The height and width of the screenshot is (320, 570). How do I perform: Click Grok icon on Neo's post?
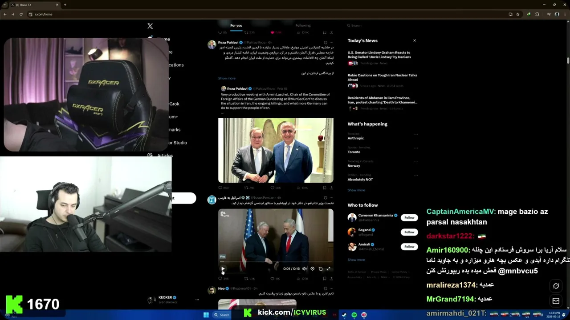325,289
